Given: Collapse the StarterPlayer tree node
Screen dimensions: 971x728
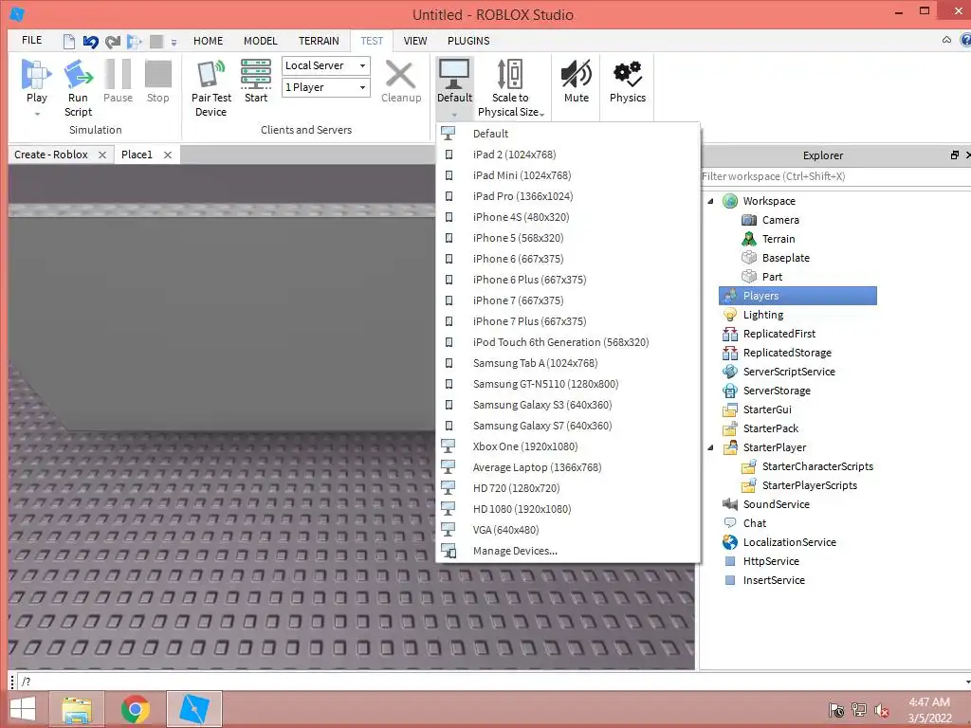Looking at the screenshot, I should (711, 447).
